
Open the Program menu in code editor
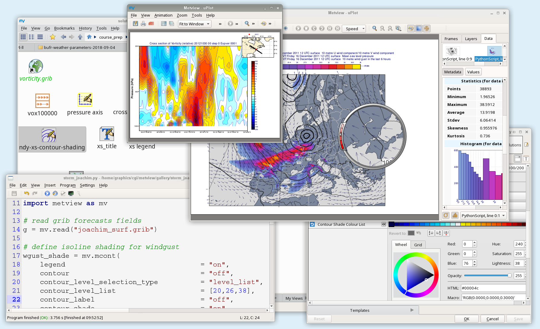tap(68, 185)
